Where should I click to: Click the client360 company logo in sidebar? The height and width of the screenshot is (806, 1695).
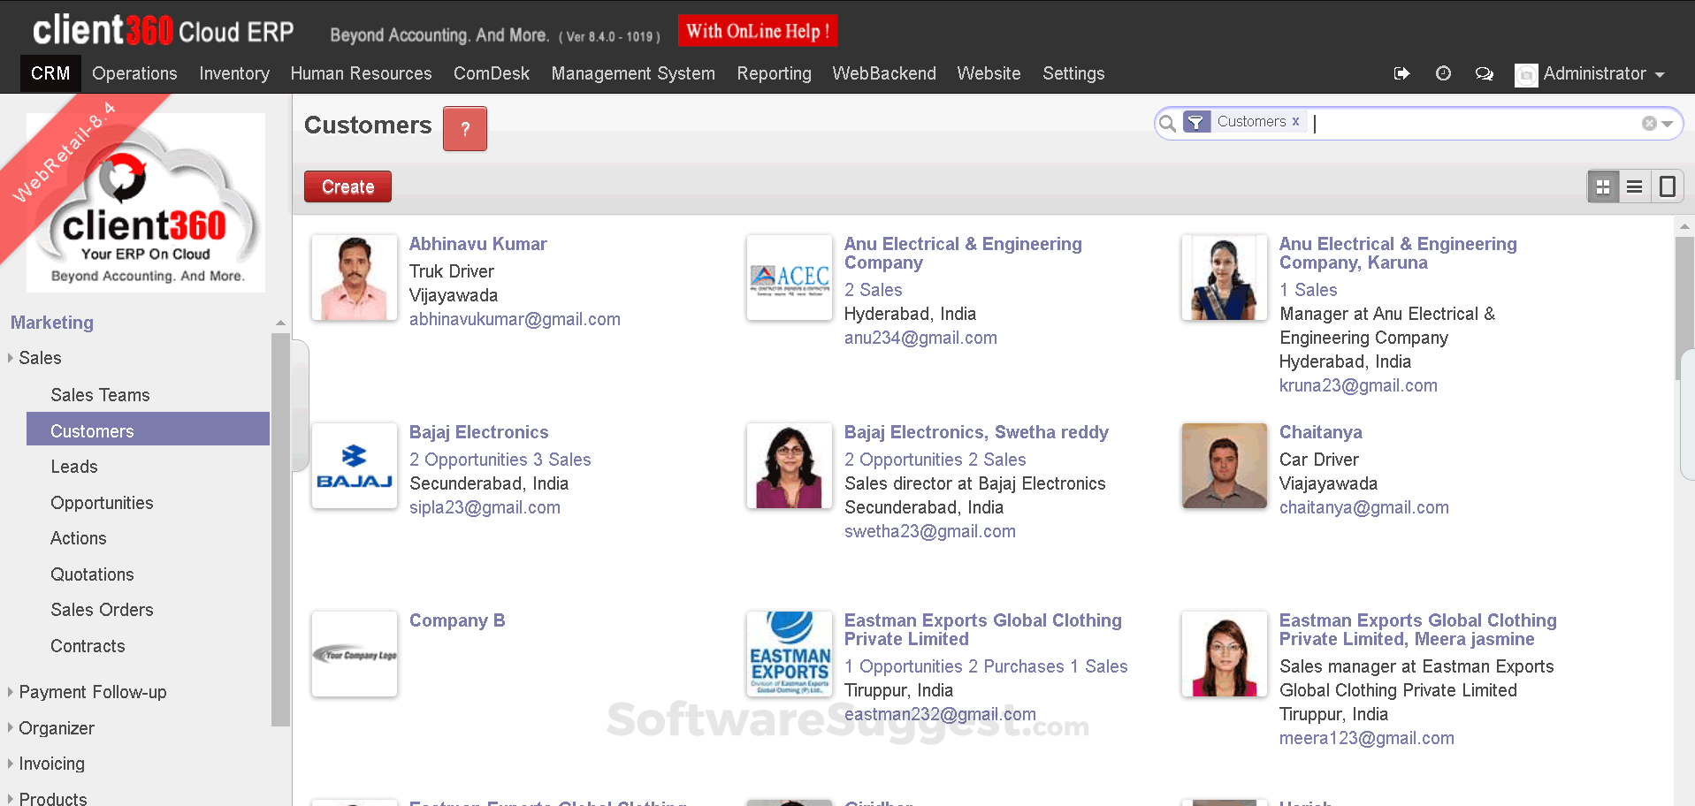146,202
